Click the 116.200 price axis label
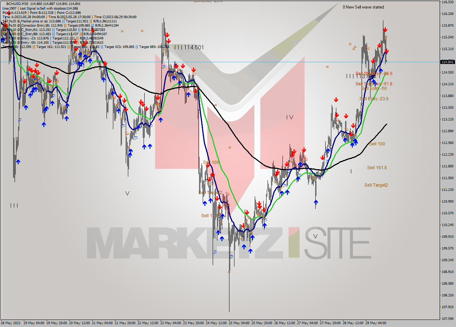The height and width of the screenshot is (327, 456). pyautogui.click(x=447, y=14)
